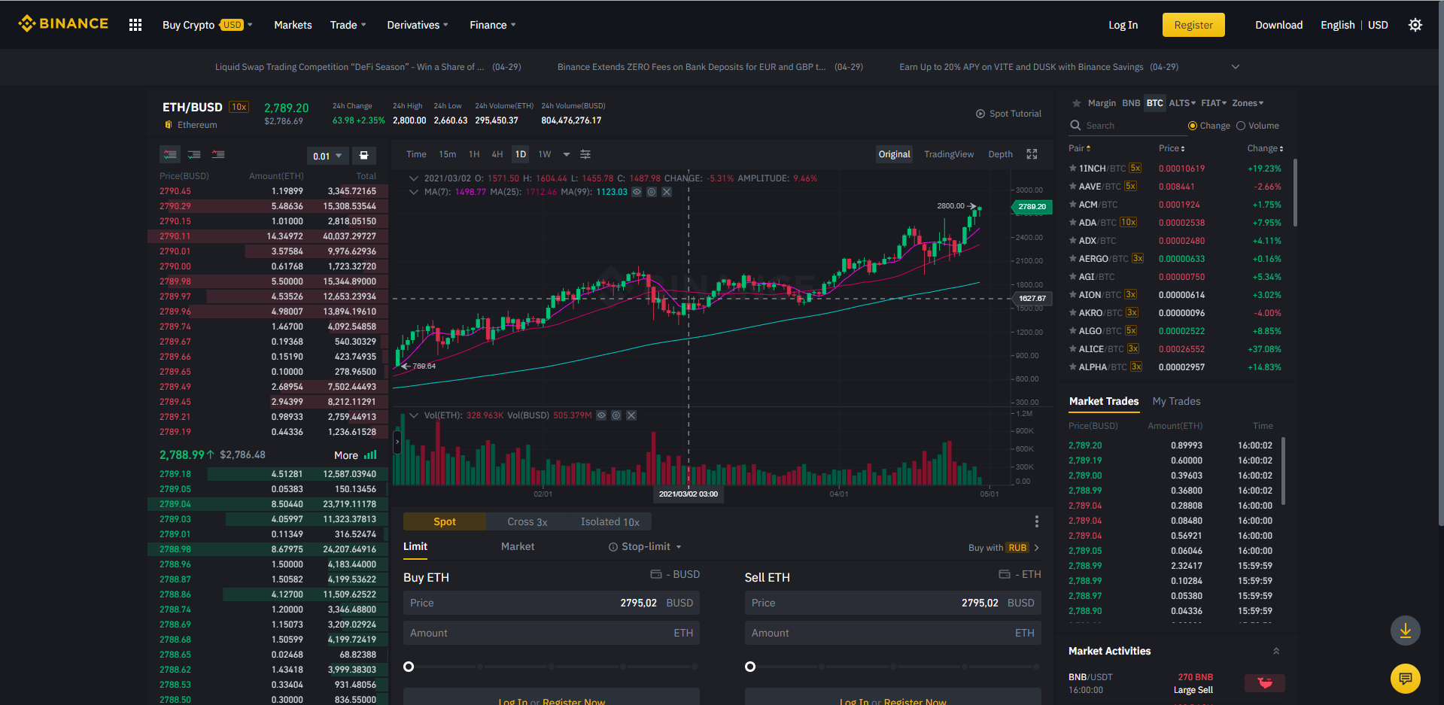Open the FIAT market dropdown
This screenshot has height=705, width=1444.
(x=1214, y=103)
